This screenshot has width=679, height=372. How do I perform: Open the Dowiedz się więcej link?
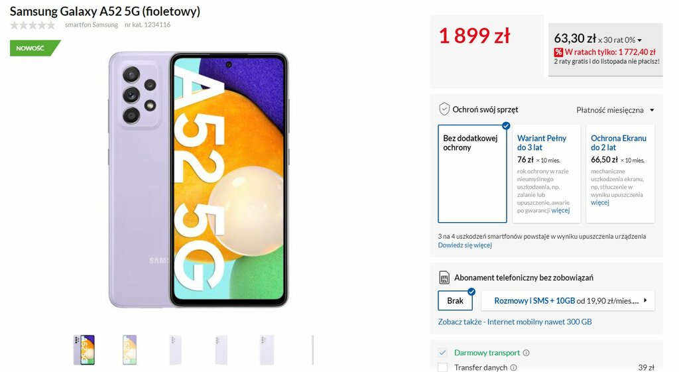pos(465,245)
